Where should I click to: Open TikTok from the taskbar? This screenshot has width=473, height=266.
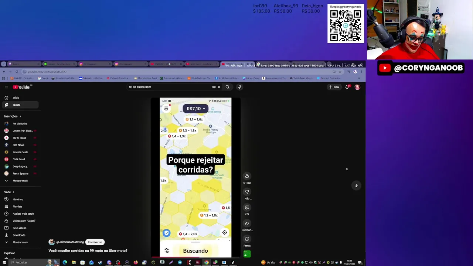click(233, 263)
